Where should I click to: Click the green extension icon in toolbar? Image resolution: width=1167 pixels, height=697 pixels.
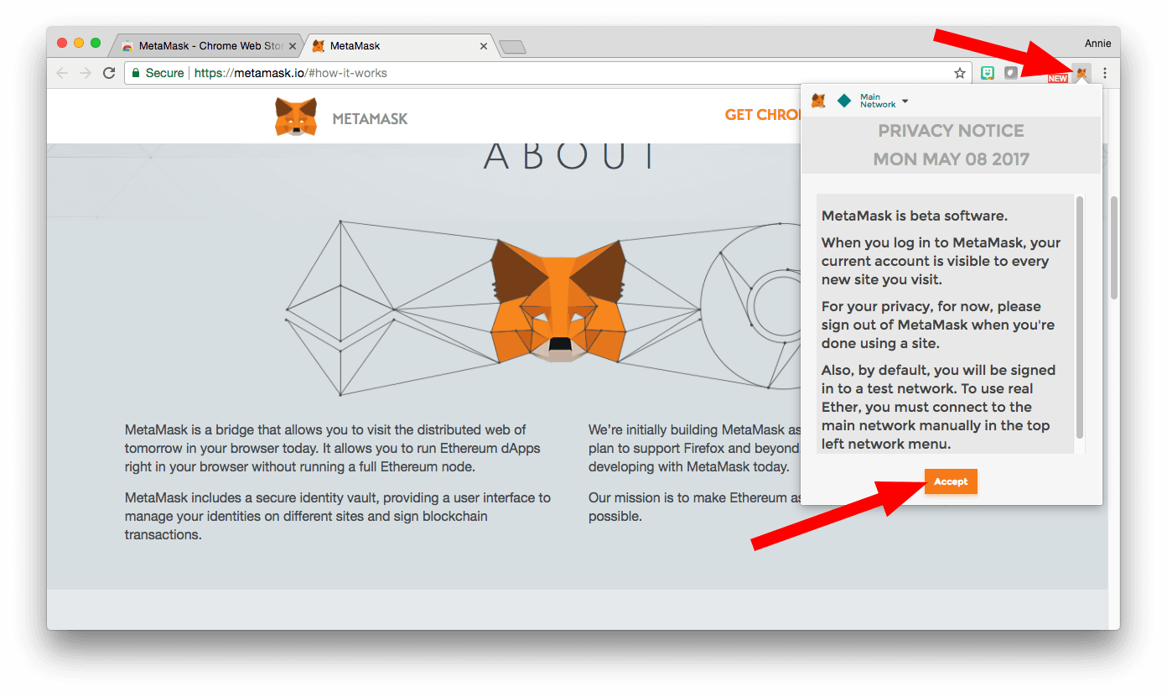tap(988, 73)
